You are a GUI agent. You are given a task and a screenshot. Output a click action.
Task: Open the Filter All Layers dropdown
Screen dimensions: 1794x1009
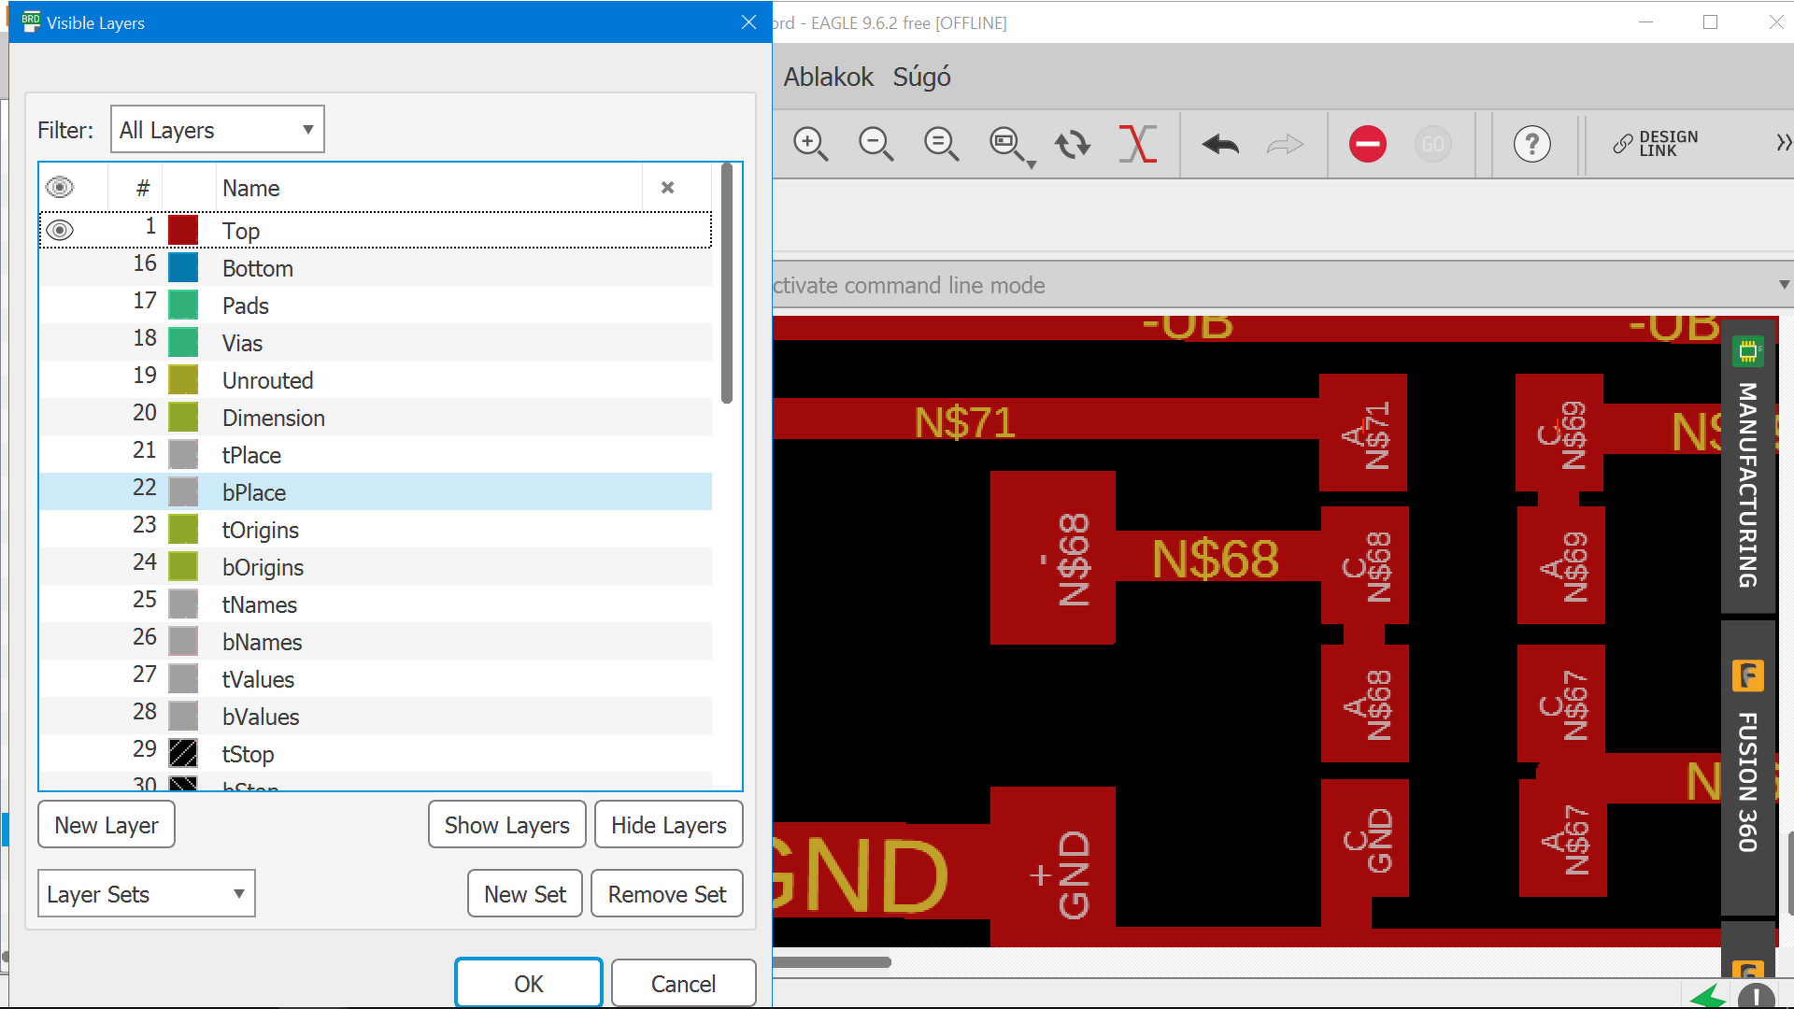(x=218, y=129)
